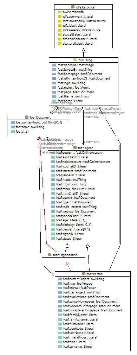
Task: Click the foaf:Document class icon
Action: click(x=26, y=117)
